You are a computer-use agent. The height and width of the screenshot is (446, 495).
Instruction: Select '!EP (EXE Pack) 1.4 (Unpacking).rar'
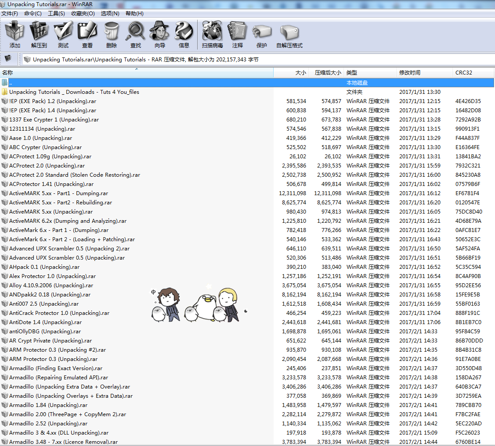[53, 111]
